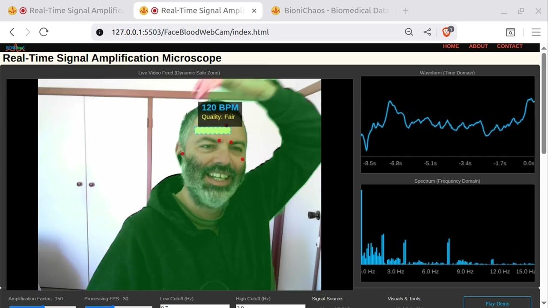Image resolution: width=548 pixels, height=308 pixels.
Task: Adjust the Processing FPS slider
Action: pos(119,307)
